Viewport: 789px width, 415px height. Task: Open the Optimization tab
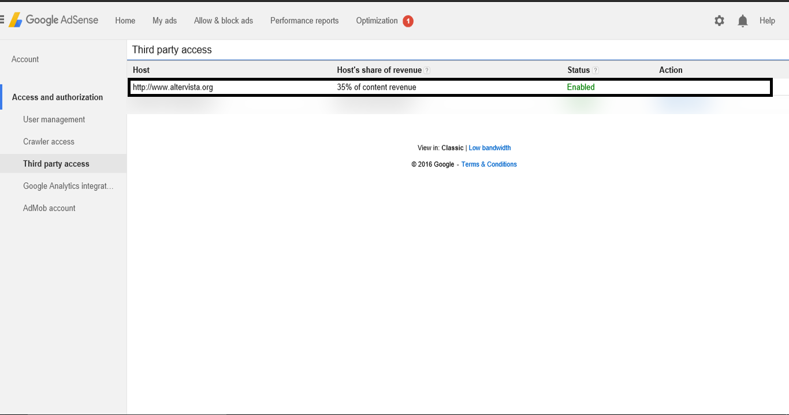point(377,21)
